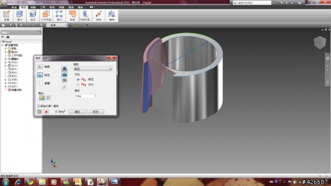Viewport: 331px width, 186px height.
Task: Open Internet Explorer from the taskbar
Action: point(18,182)
